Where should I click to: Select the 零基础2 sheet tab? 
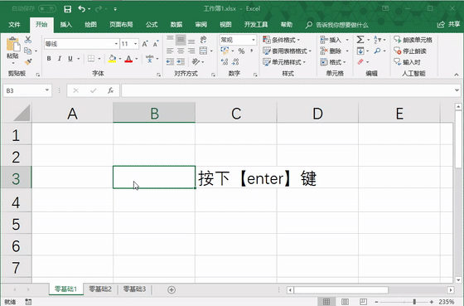[x=100, y=289]
